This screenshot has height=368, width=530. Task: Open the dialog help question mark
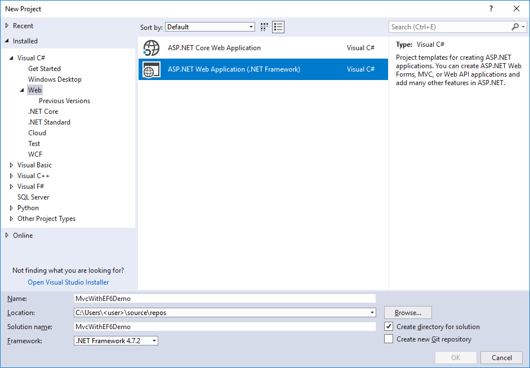pos(491,9)
